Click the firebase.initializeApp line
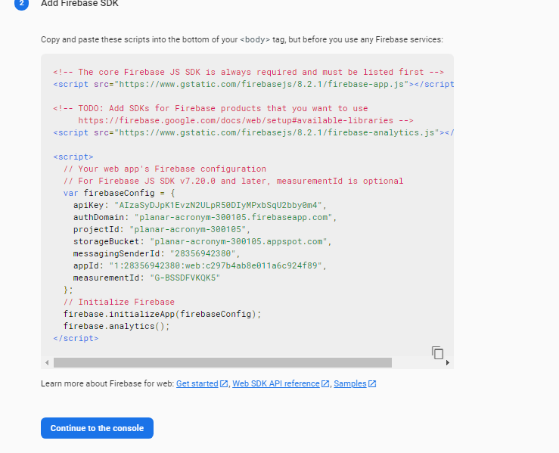 coord(162,314)
